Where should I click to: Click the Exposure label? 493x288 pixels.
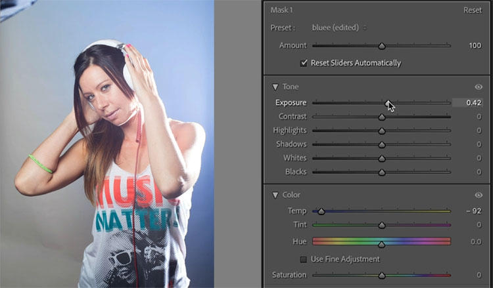[x=291, y=102]
